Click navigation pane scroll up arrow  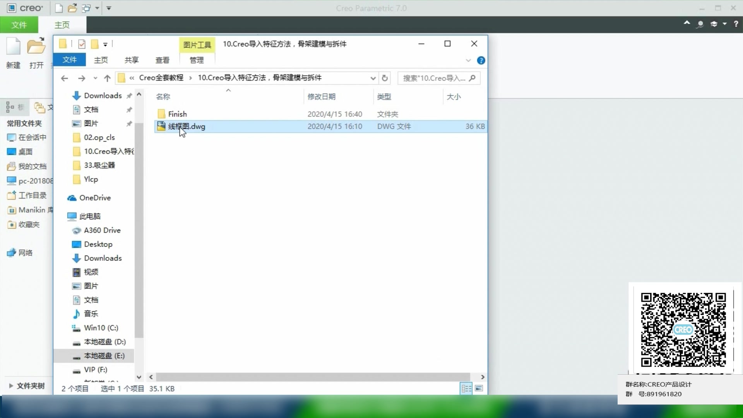pos(139,94)
